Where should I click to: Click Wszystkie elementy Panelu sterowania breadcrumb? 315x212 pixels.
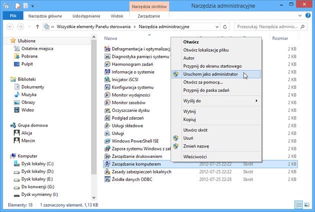click(93, 27)
